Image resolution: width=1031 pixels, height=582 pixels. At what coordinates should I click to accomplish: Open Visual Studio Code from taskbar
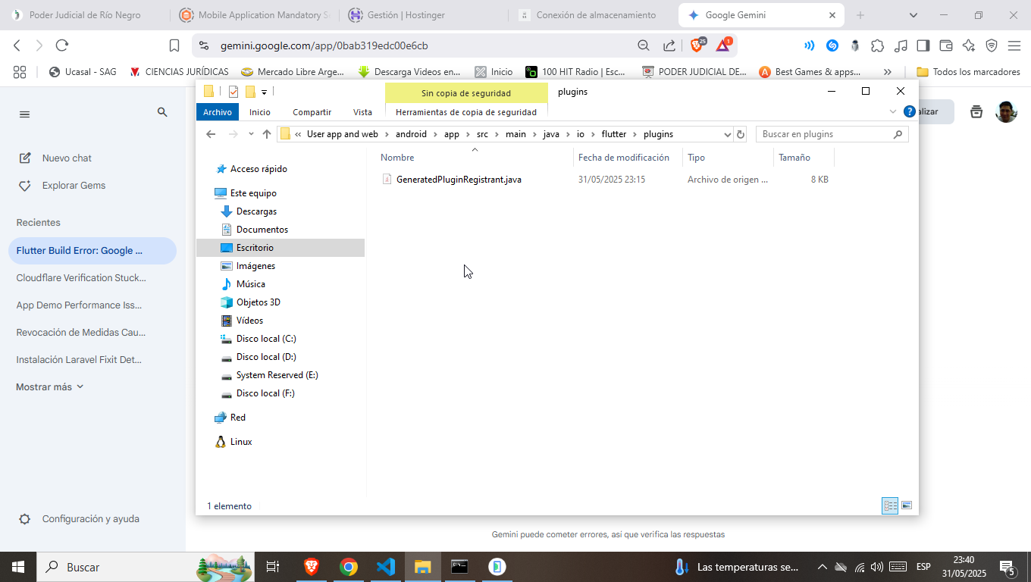(x=386, y=567)
